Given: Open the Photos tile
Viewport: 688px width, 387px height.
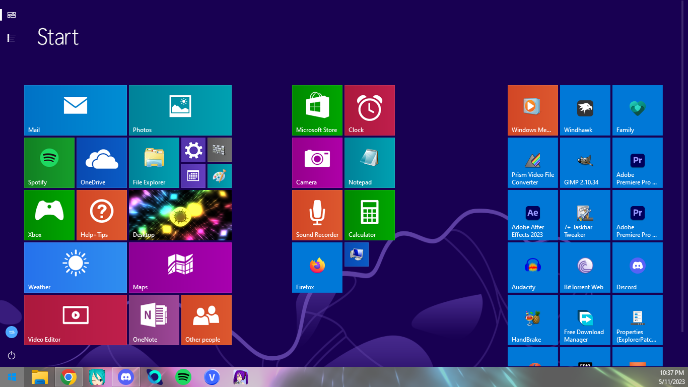Looking at the screenshot, I should tap(180, 110).
